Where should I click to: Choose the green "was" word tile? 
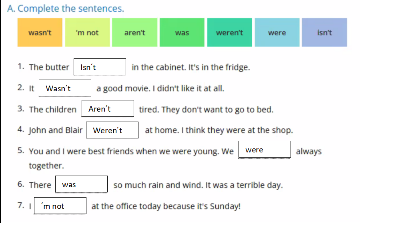pos(182,33)
